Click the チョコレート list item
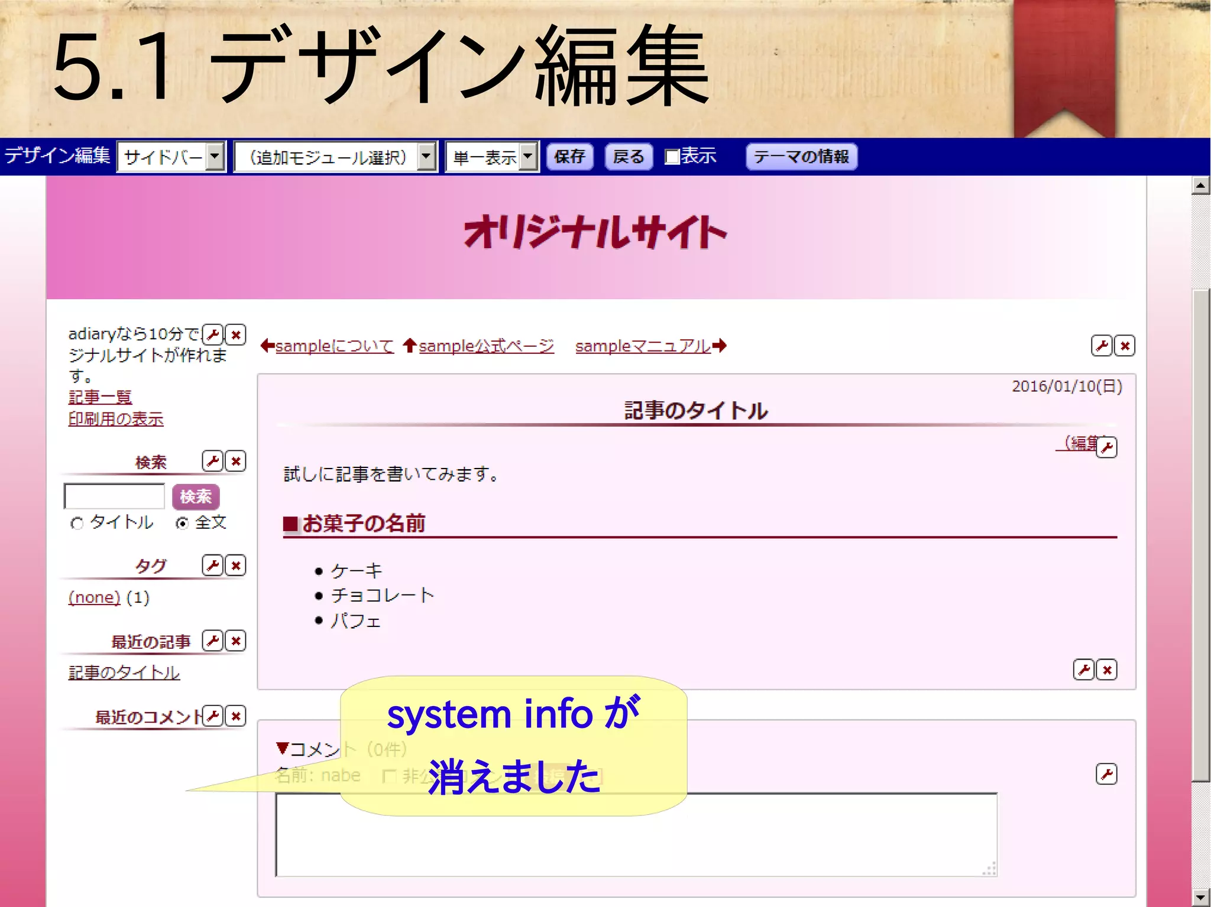Image resolution: width=1211 pixels, height=907 pixels. tap(383, 595)
